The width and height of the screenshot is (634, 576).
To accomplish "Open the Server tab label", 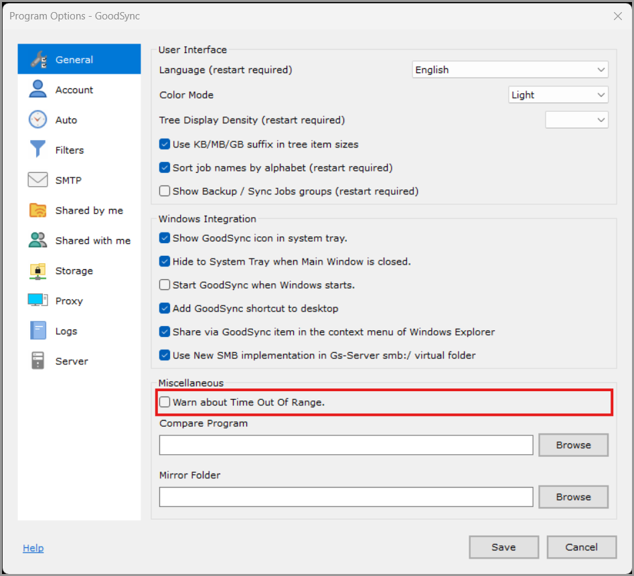I will [x=72, y=361].
